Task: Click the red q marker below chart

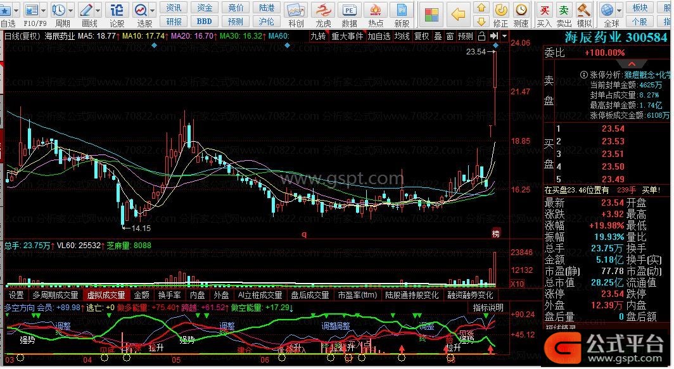Action: 304,235
